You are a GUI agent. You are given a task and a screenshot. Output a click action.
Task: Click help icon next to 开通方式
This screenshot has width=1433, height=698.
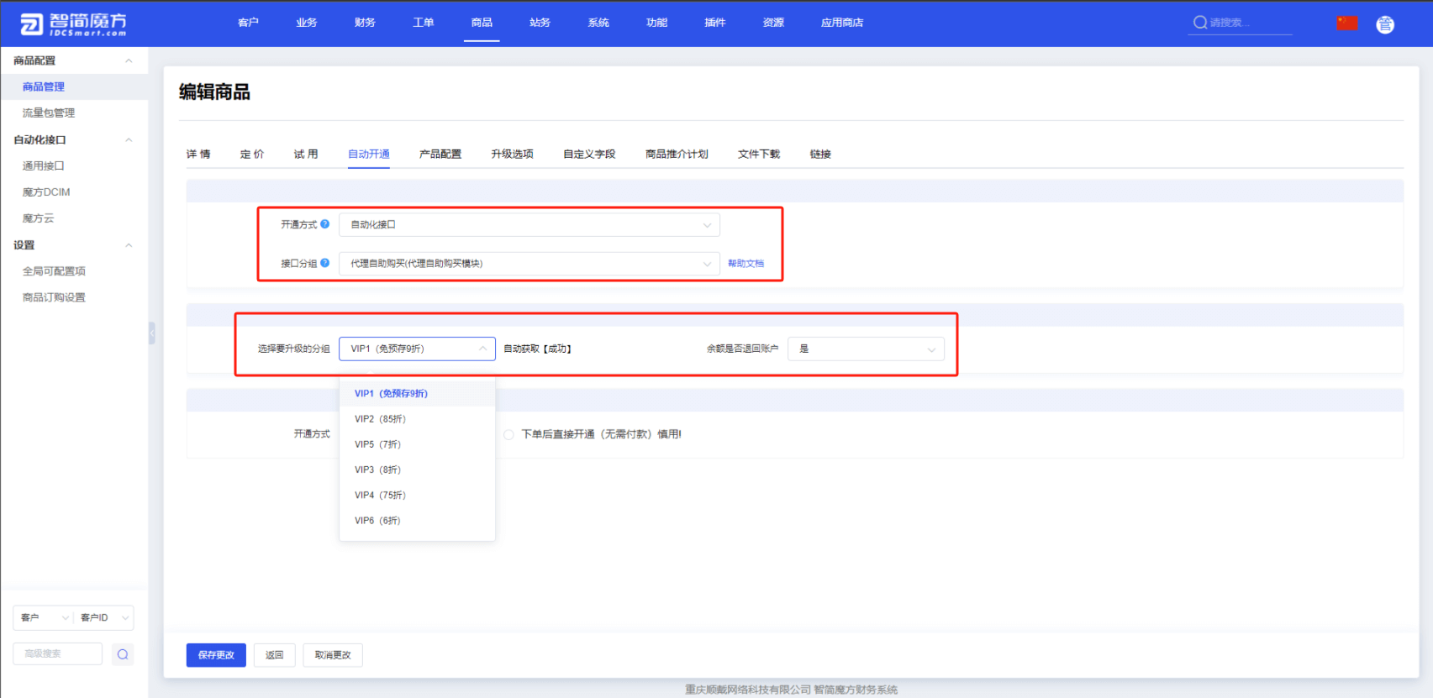pyautogui.click(x=325, y=223)
